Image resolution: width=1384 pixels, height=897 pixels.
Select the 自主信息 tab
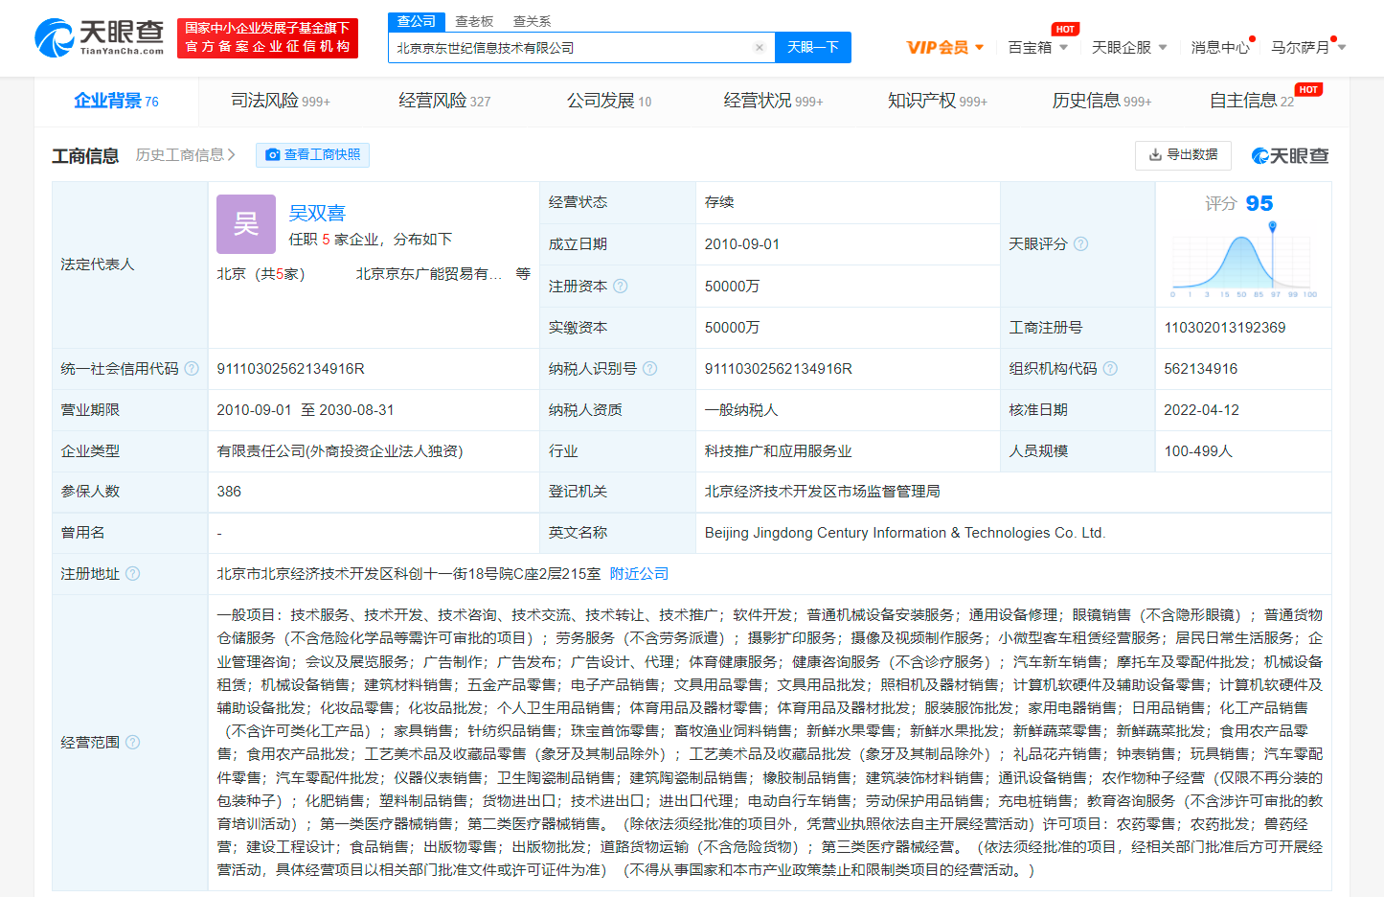[1252, 101]
